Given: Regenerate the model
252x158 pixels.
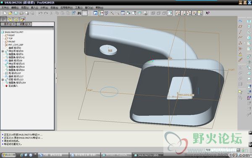Looking at the screenshot, I should (x=73, y=13).
